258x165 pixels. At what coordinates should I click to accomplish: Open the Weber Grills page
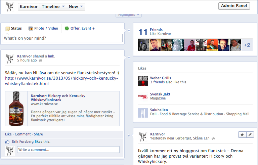161,78
